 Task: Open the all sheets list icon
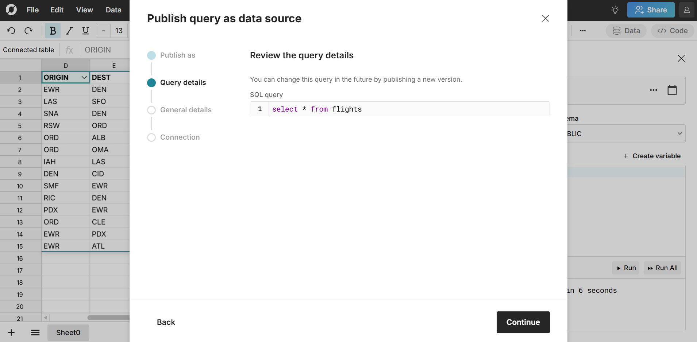[35, 333]
